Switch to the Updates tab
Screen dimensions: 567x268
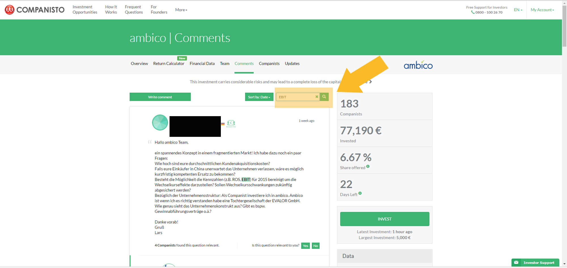292,64
